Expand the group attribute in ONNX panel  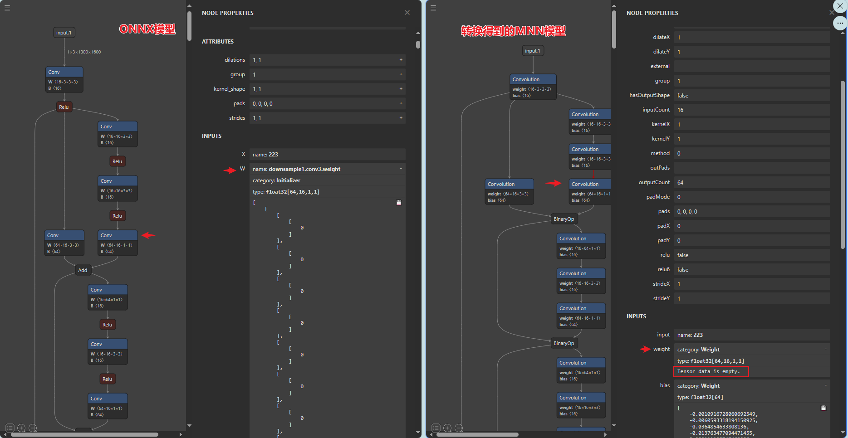click(401, 74)
